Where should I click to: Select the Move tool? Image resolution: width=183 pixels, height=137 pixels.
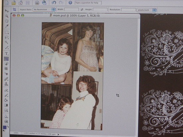7,11
